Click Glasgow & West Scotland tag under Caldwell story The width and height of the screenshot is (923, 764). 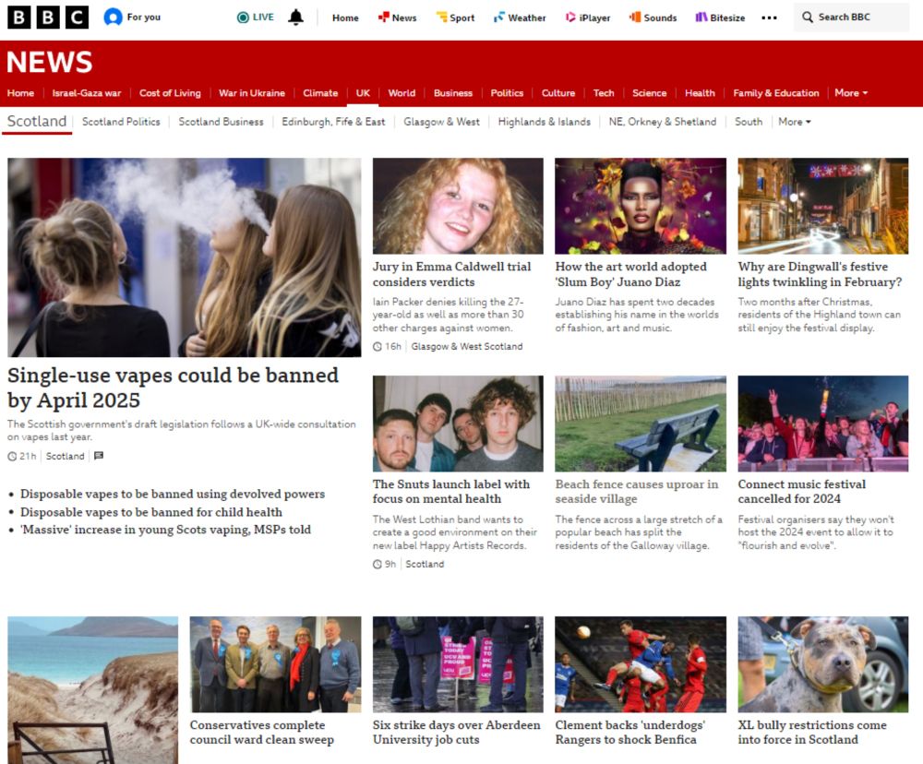pos(467,347)
